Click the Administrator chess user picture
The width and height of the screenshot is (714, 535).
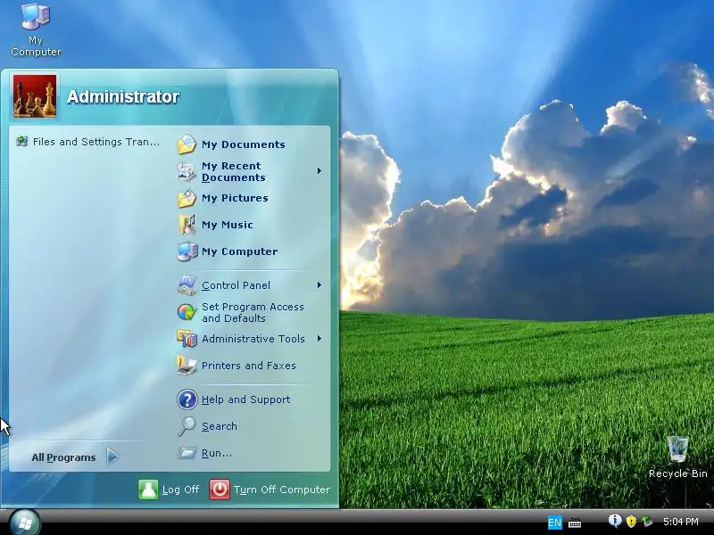click(x=35, y=96)
